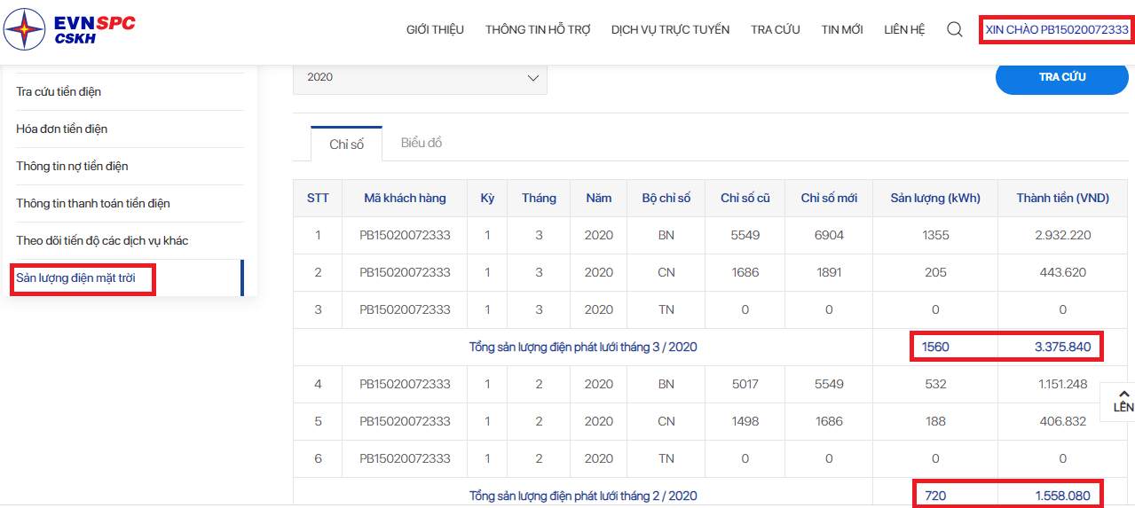The image size is (1135, 508).
Task: Open TIN MỚI menu
Action: (x=842, y=29)
